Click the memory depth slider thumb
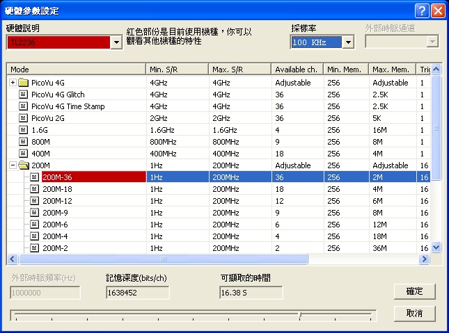This screenshot has height=333, width=449. click(x=300, y=315)
